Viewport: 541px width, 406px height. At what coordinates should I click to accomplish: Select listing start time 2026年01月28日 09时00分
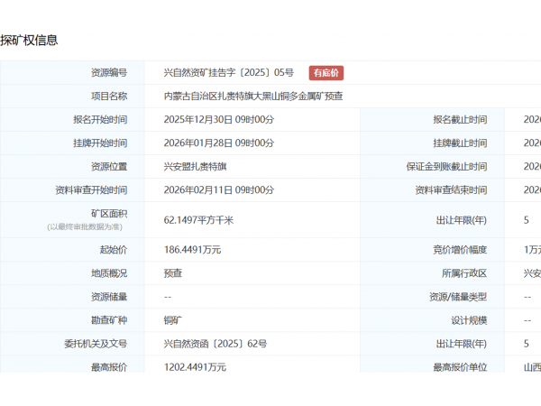[x=219, y=143]
